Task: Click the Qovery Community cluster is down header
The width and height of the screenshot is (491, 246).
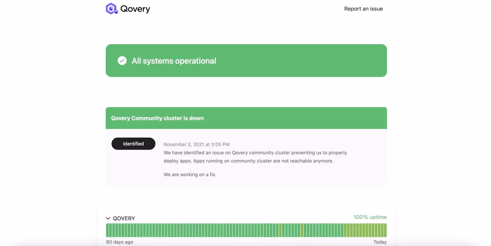Action: (157, 118)
